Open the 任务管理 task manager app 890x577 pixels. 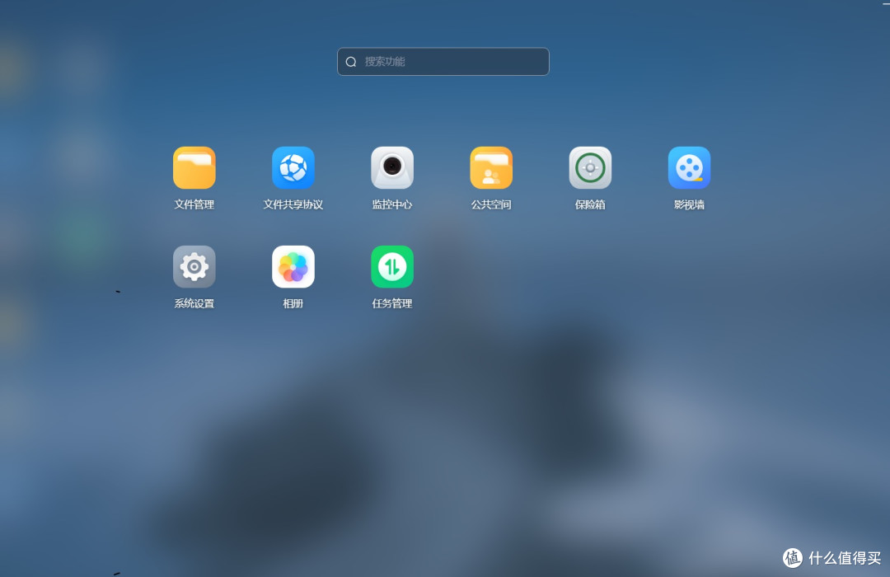click(x=392, y=266)
